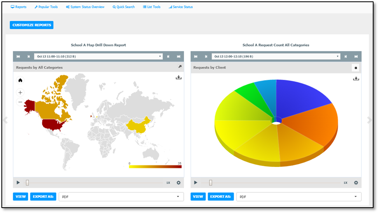Screen dimensions: 379x213
Task: Zoom in on the world map
Action: [x=20, y=93]
